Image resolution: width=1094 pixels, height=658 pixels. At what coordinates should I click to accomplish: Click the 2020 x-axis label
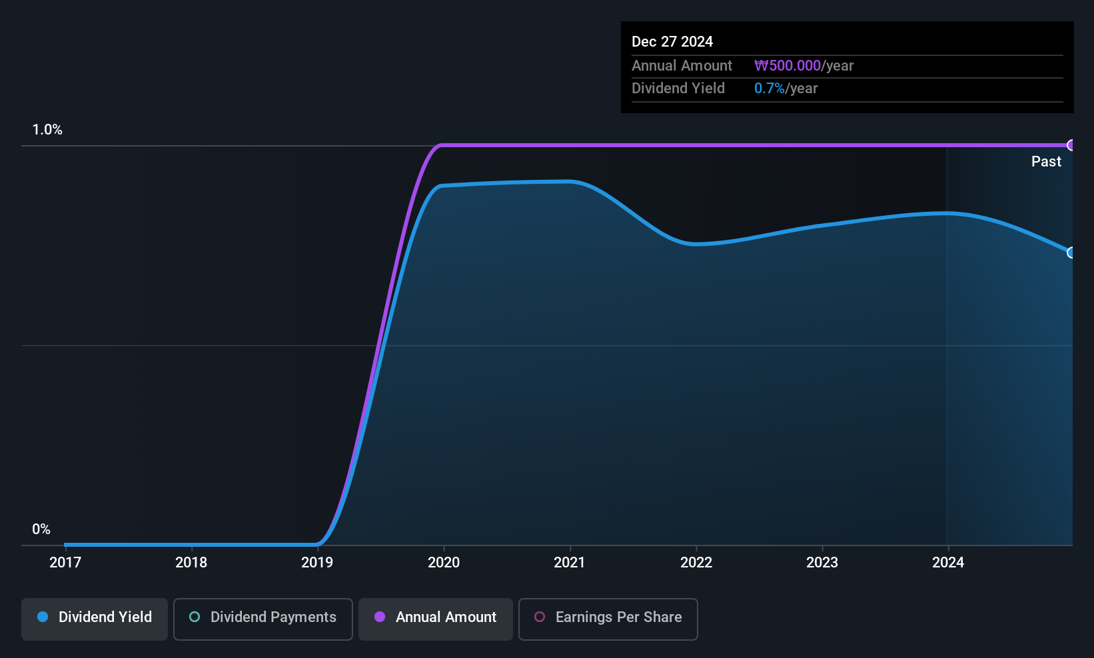[444, 562]
